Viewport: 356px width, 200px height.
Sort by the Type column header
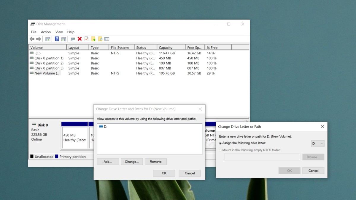(x=99, y=48)
